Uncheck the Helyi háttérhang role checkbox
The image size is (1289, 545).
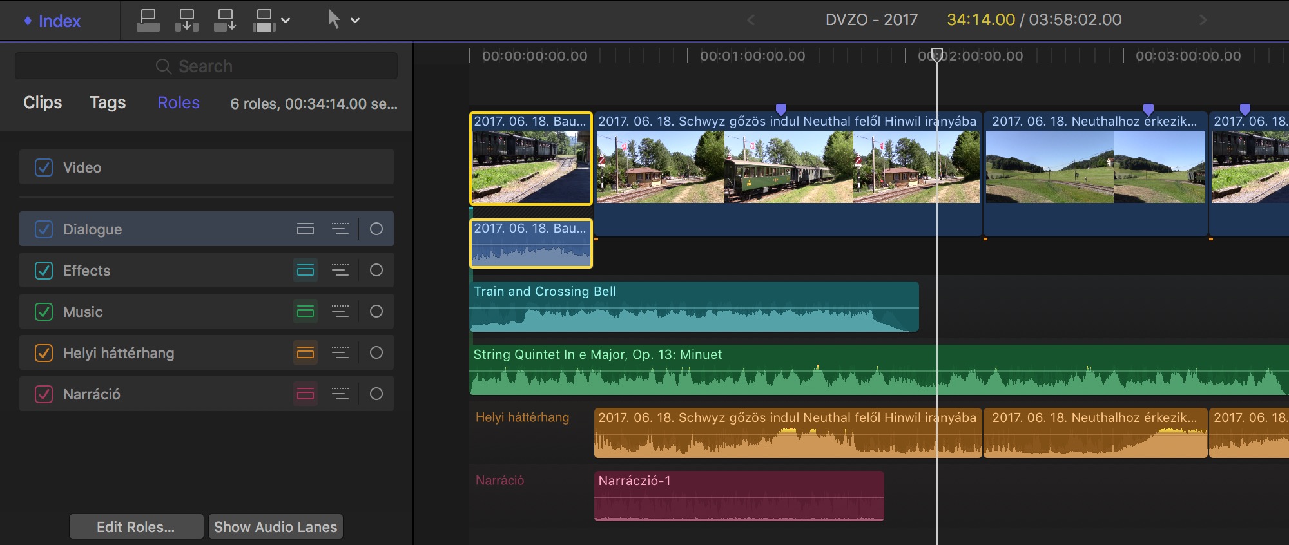44,353
